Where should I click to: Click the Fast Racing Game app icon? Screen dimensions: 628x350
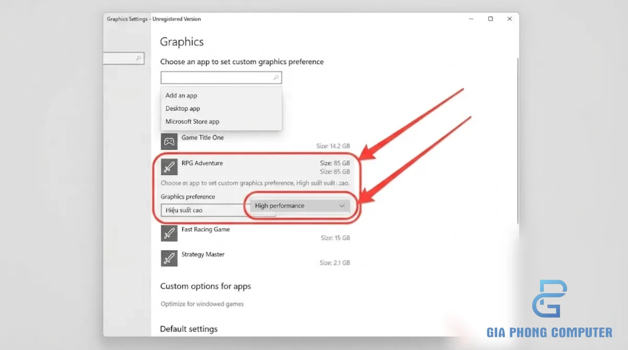pos(169,233)
